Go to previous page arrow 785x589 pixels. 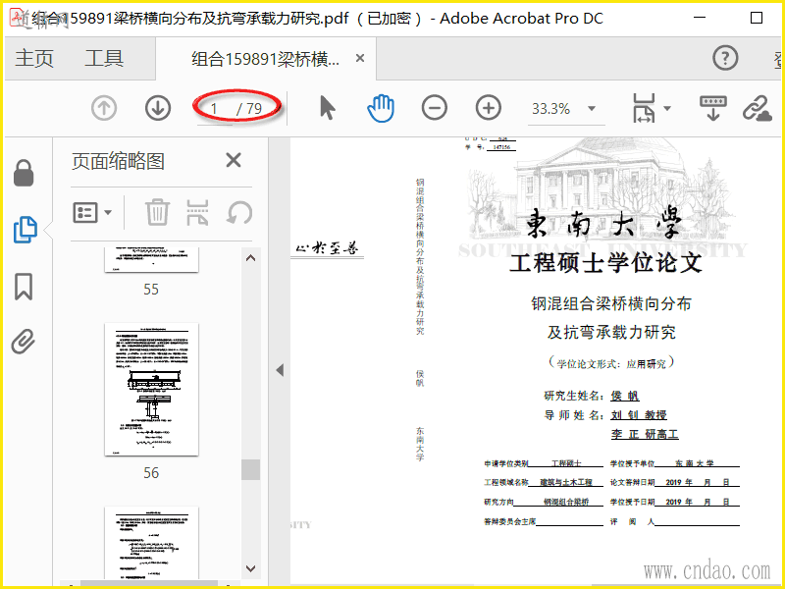[x=104, y=108]
